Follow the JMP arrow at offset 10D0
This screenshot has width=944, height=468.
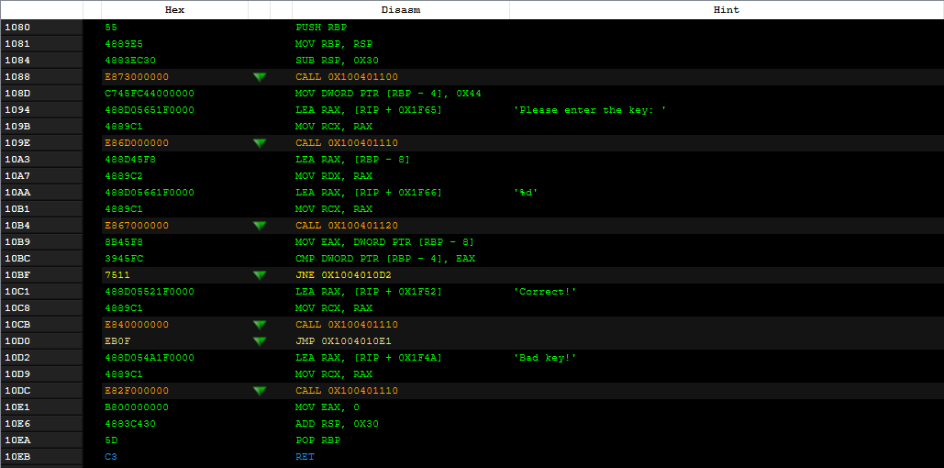click(x=260, y=341)
